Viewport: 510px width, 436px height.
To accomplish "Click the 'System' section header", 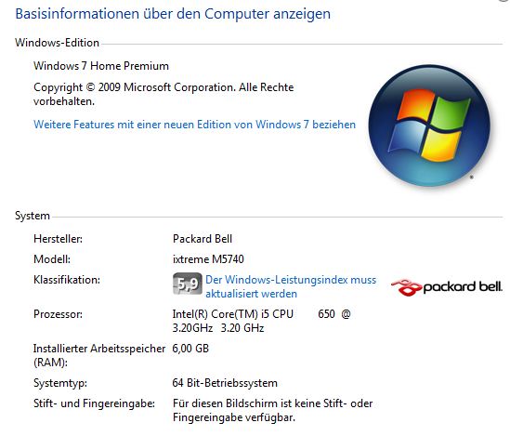I will click(x=33, y=216).
